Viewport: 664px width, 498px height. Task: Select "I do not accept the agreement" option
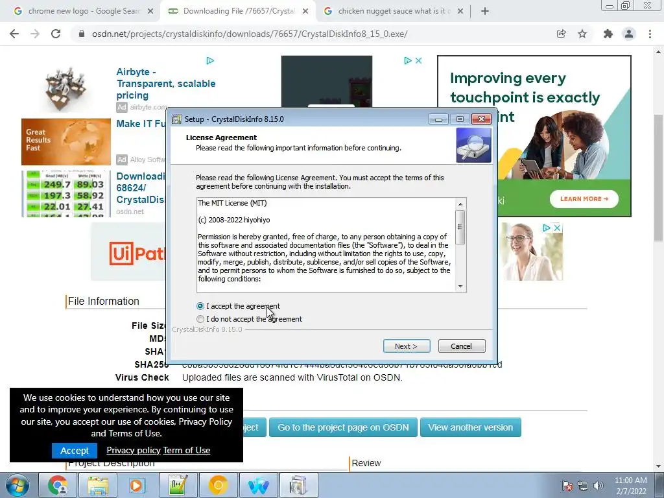click(200, 319)
